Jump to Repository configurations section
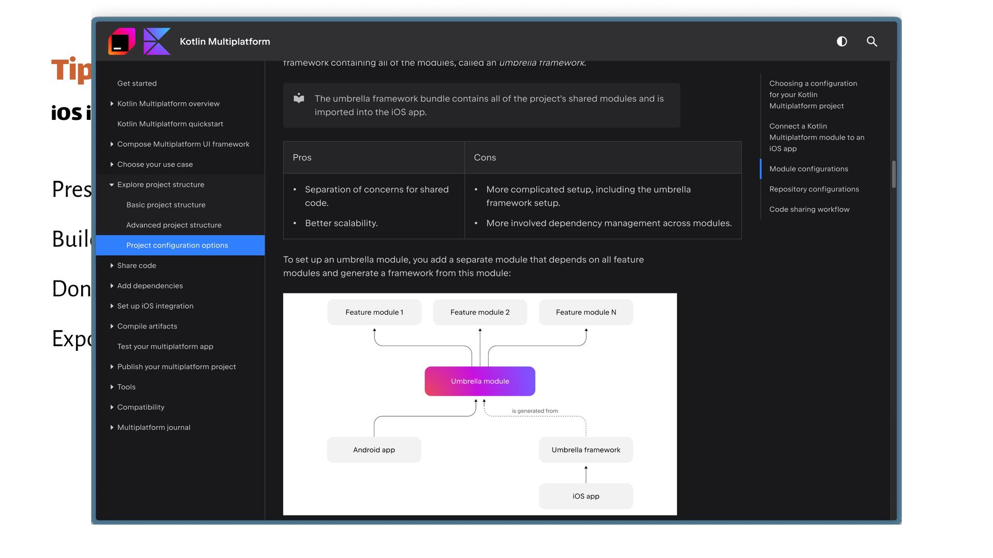This screenshot has width=993, height=558. point(814,189)
